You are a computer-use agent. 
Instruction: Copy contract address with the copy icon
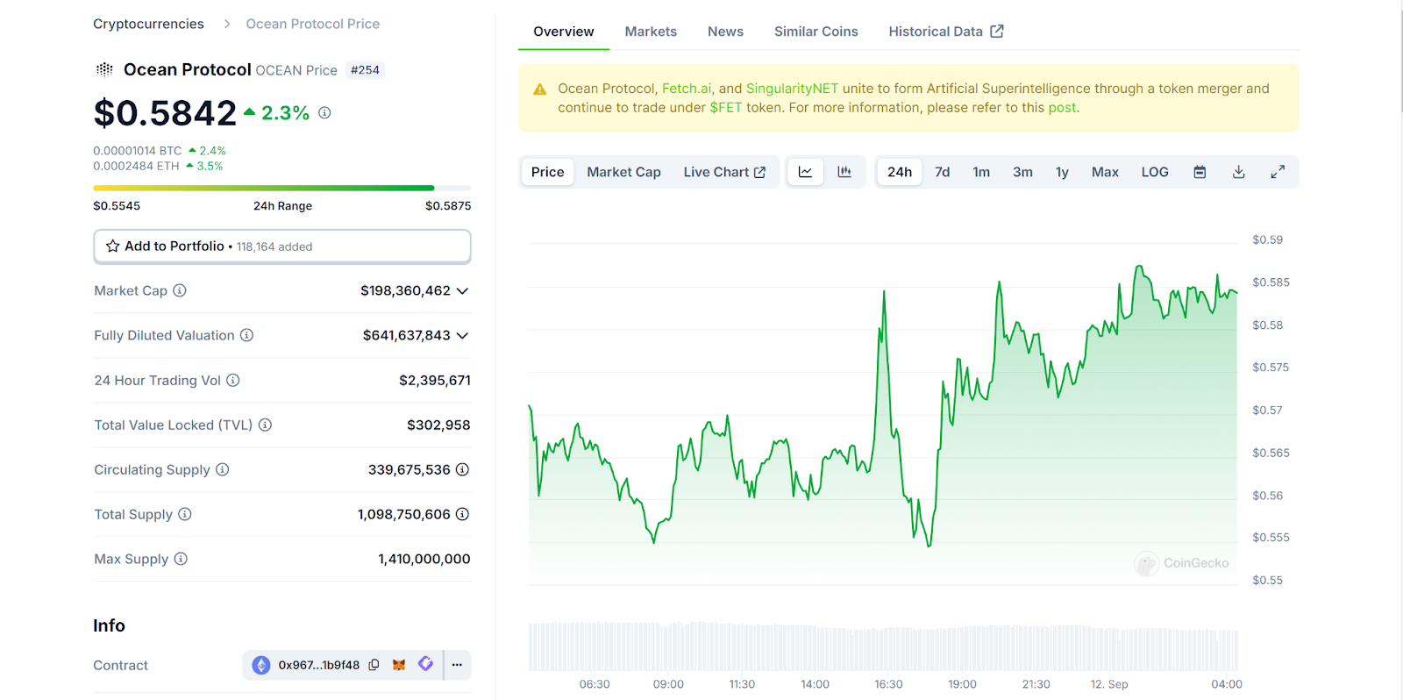pyautogui.click(x=374, y=665)
